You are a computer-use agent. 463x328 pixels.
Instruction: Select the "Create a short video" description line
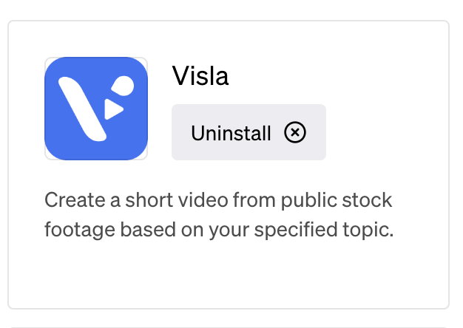pos(218,200)
